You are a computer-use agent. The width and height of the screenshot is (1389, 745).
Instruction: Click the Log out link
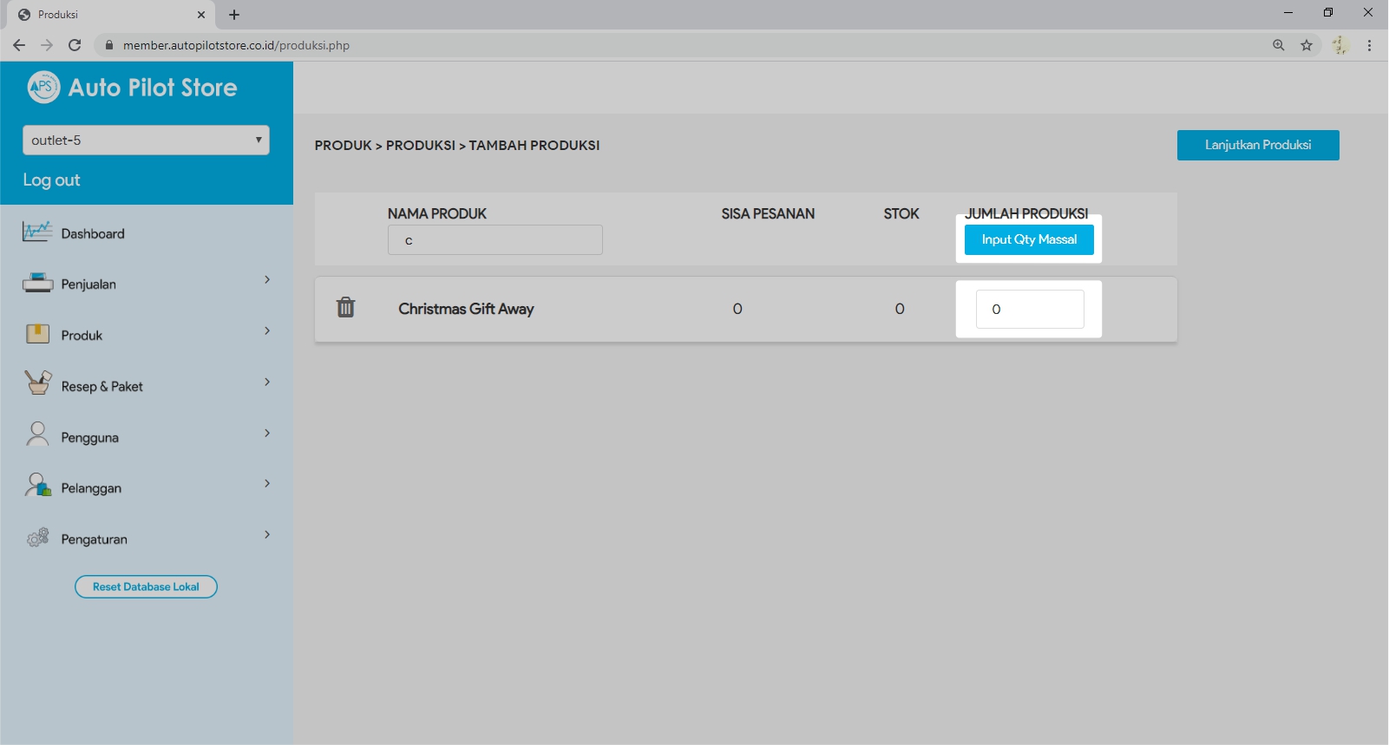(51, 180)
